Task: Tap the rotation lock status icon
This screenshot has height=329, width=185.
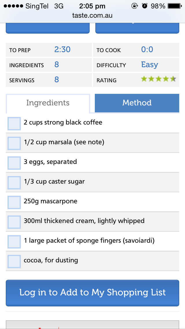Action: pyautogui.click(x=134, y=6)
